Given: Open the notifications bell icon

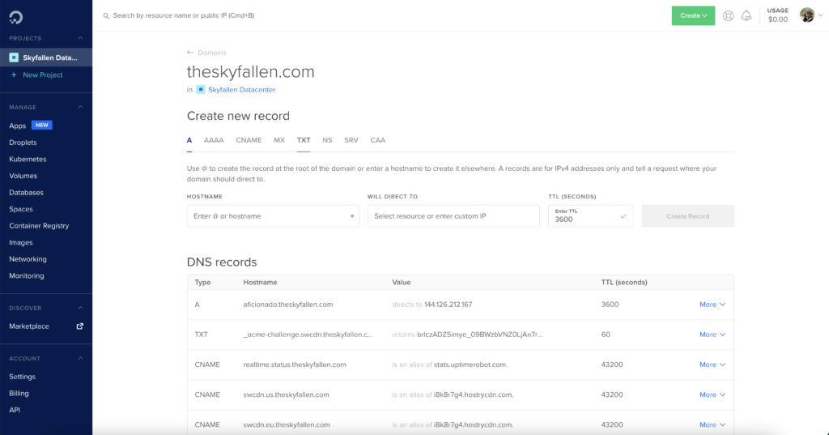Looking at the screenshot, I should coord(746,16).
